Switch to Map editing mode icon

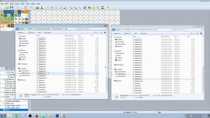(37, 8)
